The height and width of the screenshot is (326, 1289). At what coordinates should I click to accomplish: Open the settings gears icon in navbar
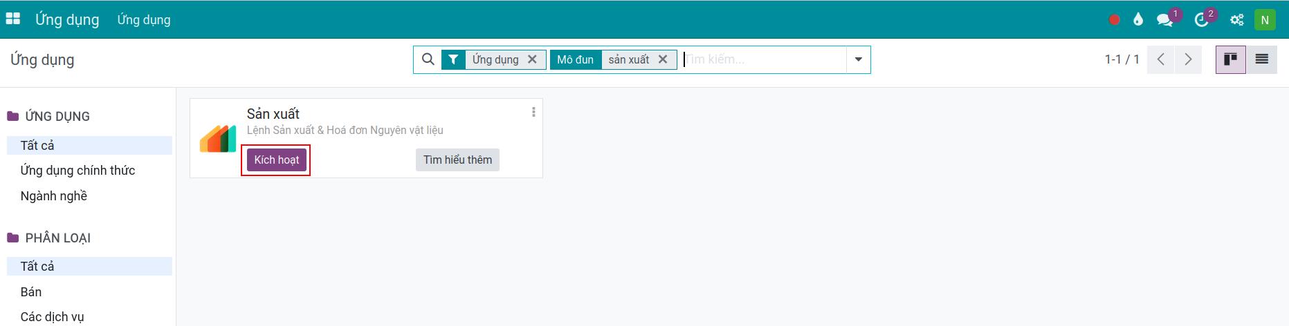tap(1237, 20)
